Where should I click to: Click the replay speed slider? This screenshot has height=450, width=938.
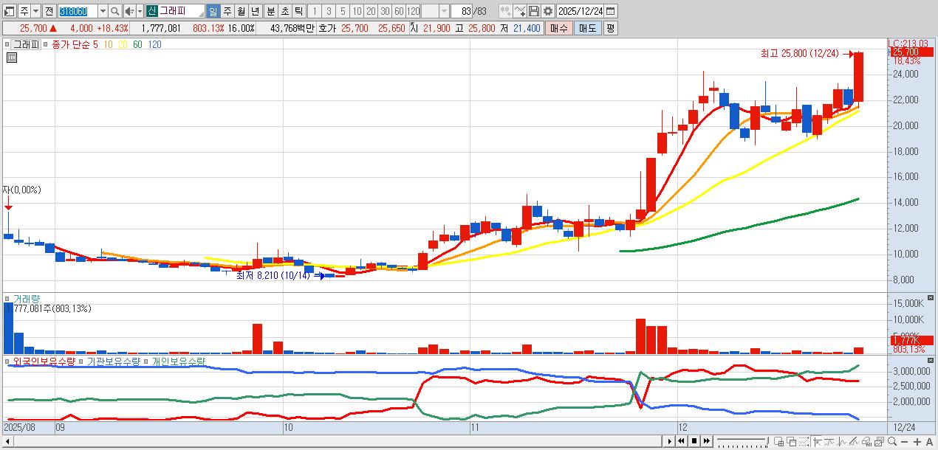click(x=743, y=441)
